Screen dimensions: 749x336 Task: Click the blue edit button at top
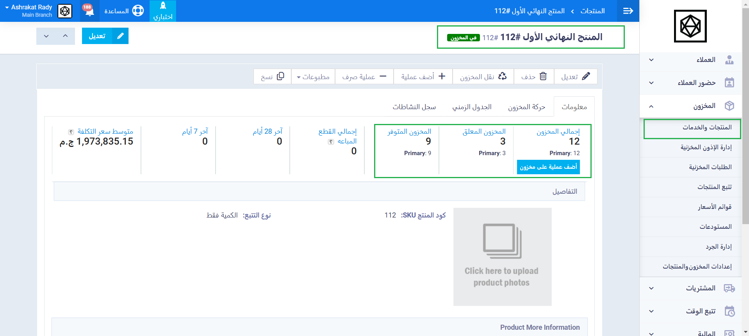click(105, 36)
